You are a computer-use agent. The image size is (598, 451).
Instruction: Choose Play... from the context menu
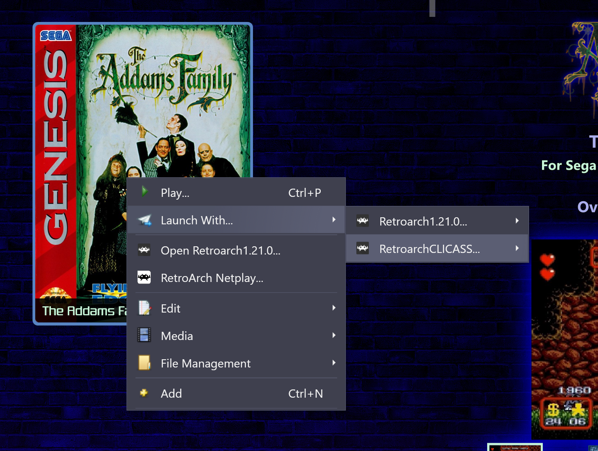point(236,192)
